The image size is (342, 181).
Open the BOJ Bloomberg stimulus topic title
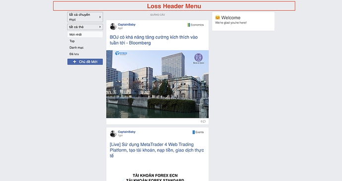pos(154,40)
